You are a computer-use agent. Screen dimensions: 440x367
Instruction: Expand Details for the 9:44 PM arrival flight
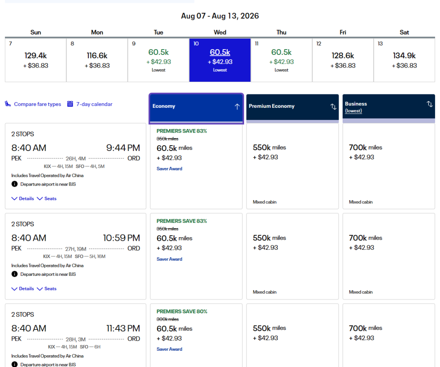click(x=23, y=199)
